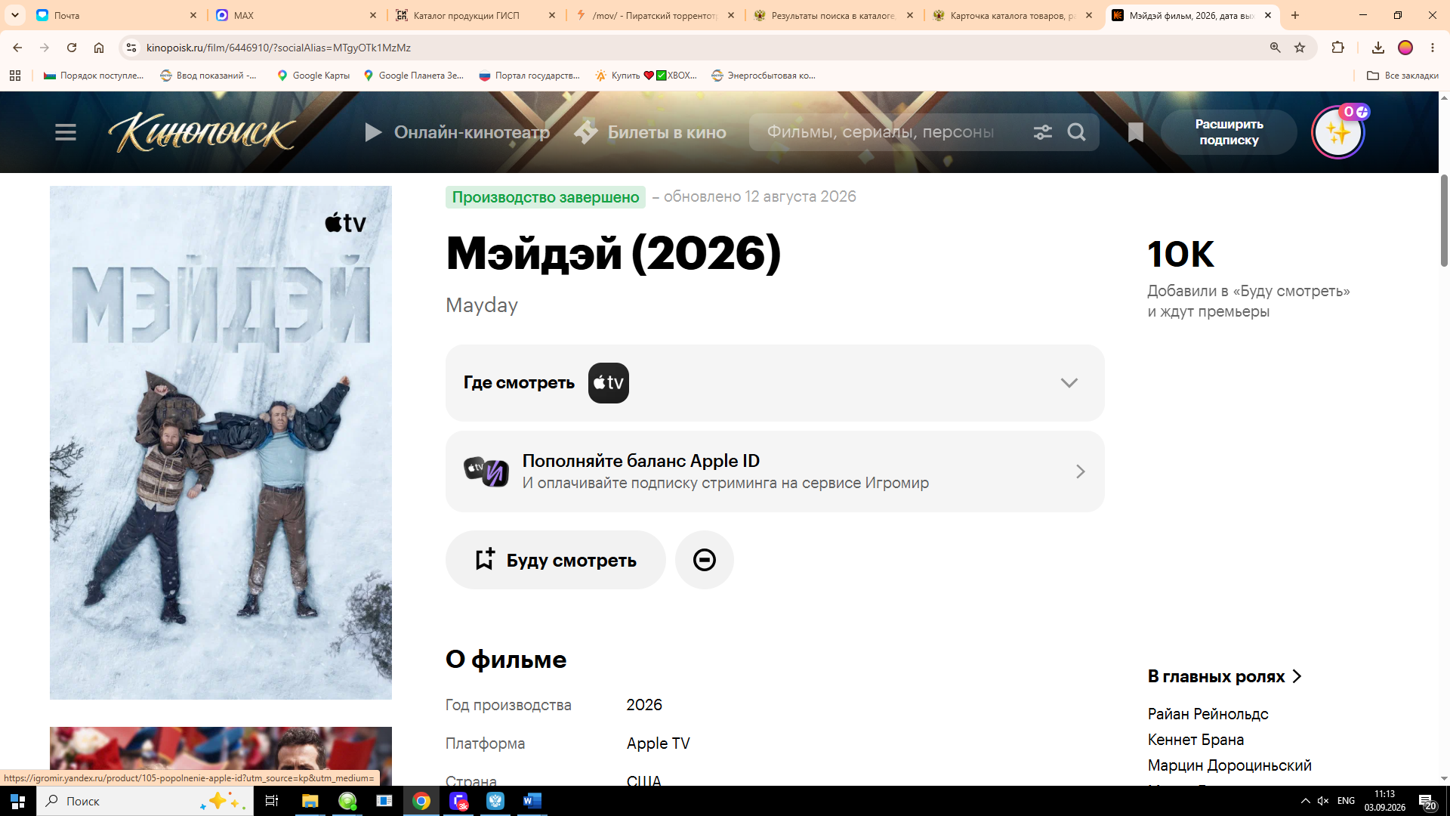Click the magnifier search icon
Screen dimensions: 1450x816
click(x=1076, y=132)
